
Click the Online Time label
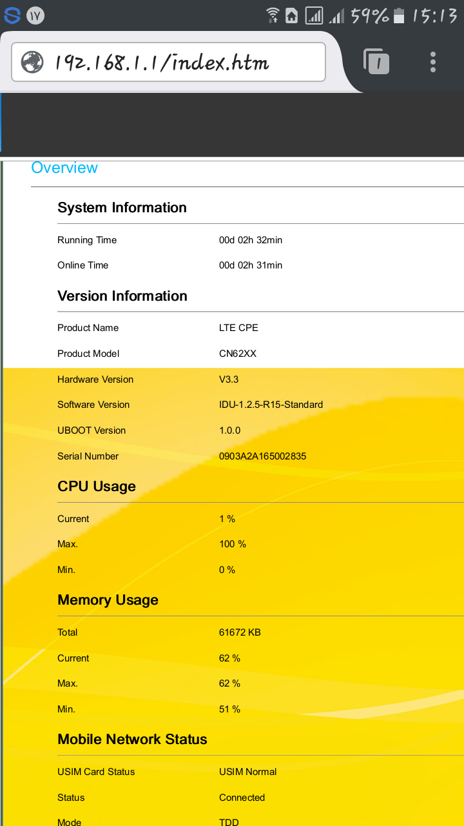point(83,265)
